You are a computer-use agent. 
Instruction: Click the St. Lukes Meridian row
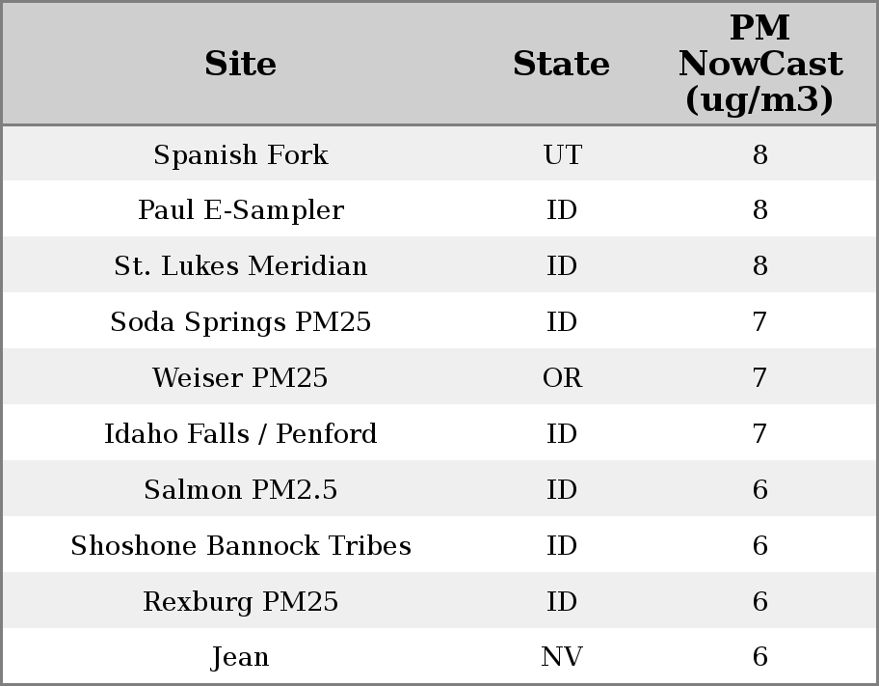tap(240, 266)
